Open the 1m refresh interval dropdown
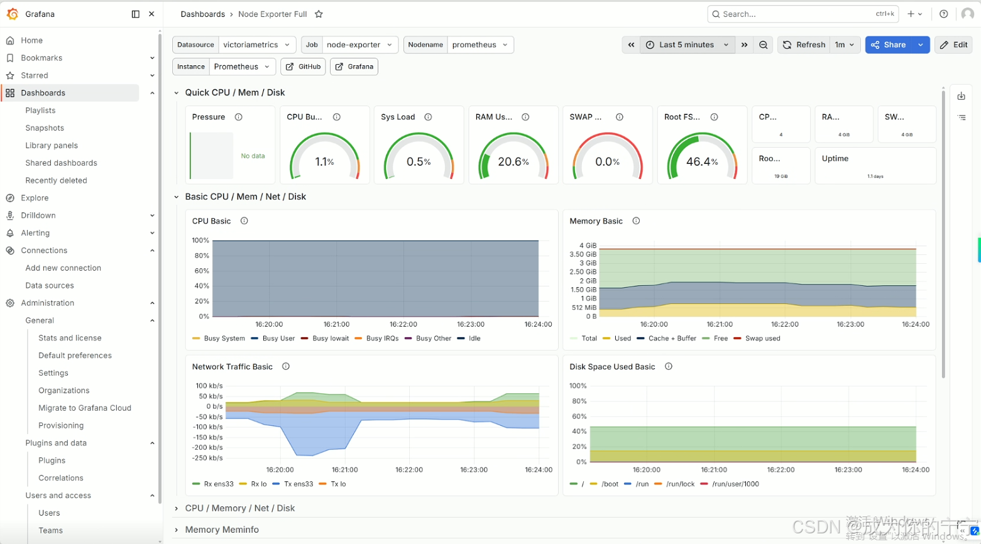The width and height of the screenshot is (981, 544). (x=845, y=45)
